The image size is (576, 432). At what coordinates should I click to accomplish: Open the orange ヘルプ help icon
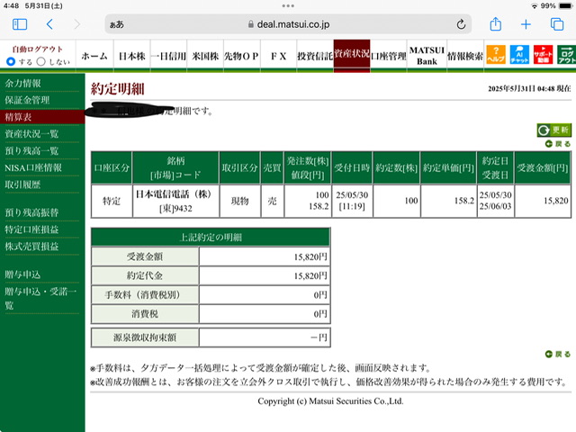[x=496, y=55]
